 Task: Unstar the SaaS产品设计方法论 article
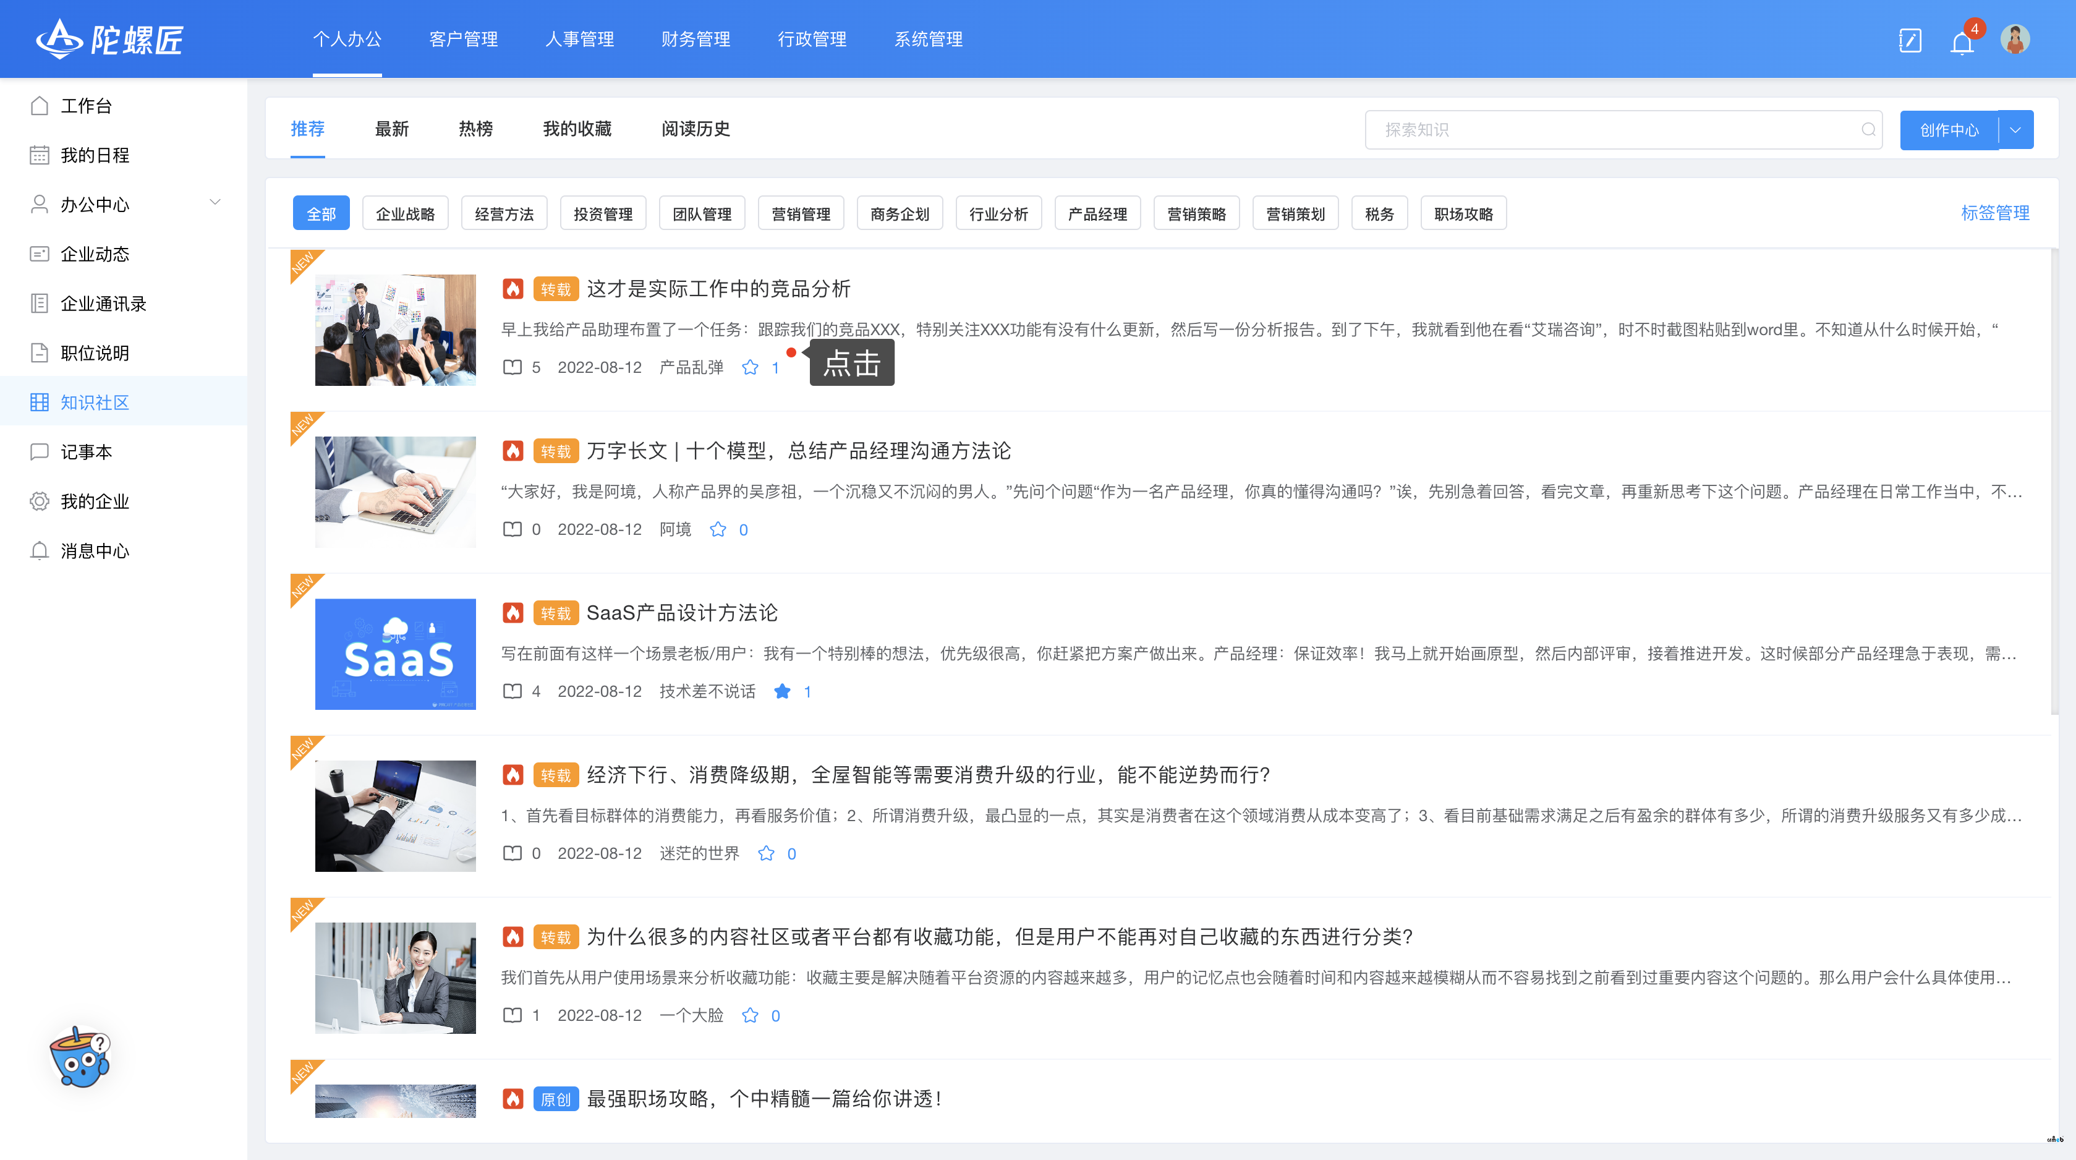pos(781,692)
